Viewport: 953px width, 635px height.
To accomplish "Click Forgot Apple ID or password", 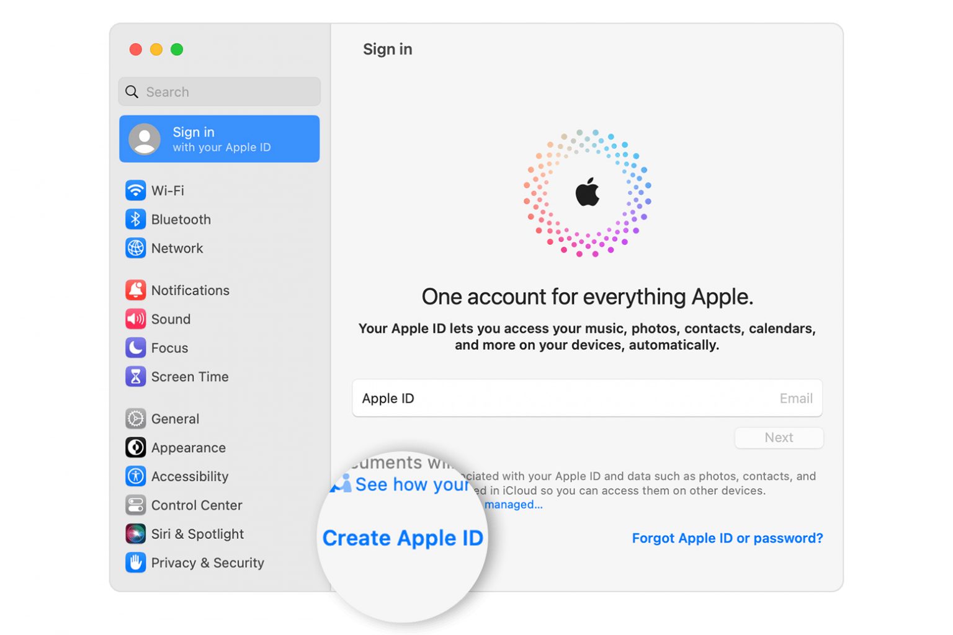I will 727,538.
